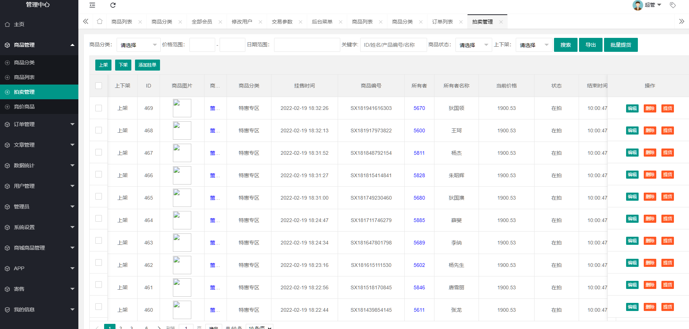Tick the checkbox for ID 465 row
The height and width of the screenshot is (329, 689).
(x=99, y=196)
